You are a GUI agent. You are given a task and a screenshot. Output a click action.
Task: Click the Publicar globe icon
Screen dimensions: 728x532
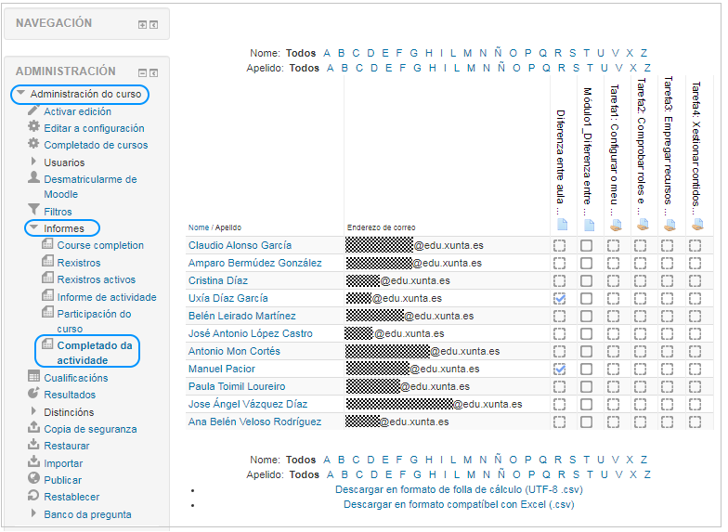pyautogui.click(x=34, y=479)
